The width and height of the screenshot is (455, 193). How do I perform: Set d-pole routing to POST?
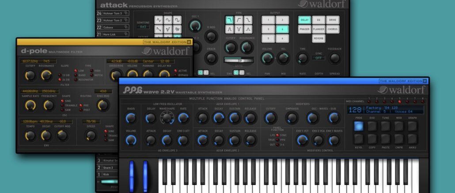pos(81,110)
